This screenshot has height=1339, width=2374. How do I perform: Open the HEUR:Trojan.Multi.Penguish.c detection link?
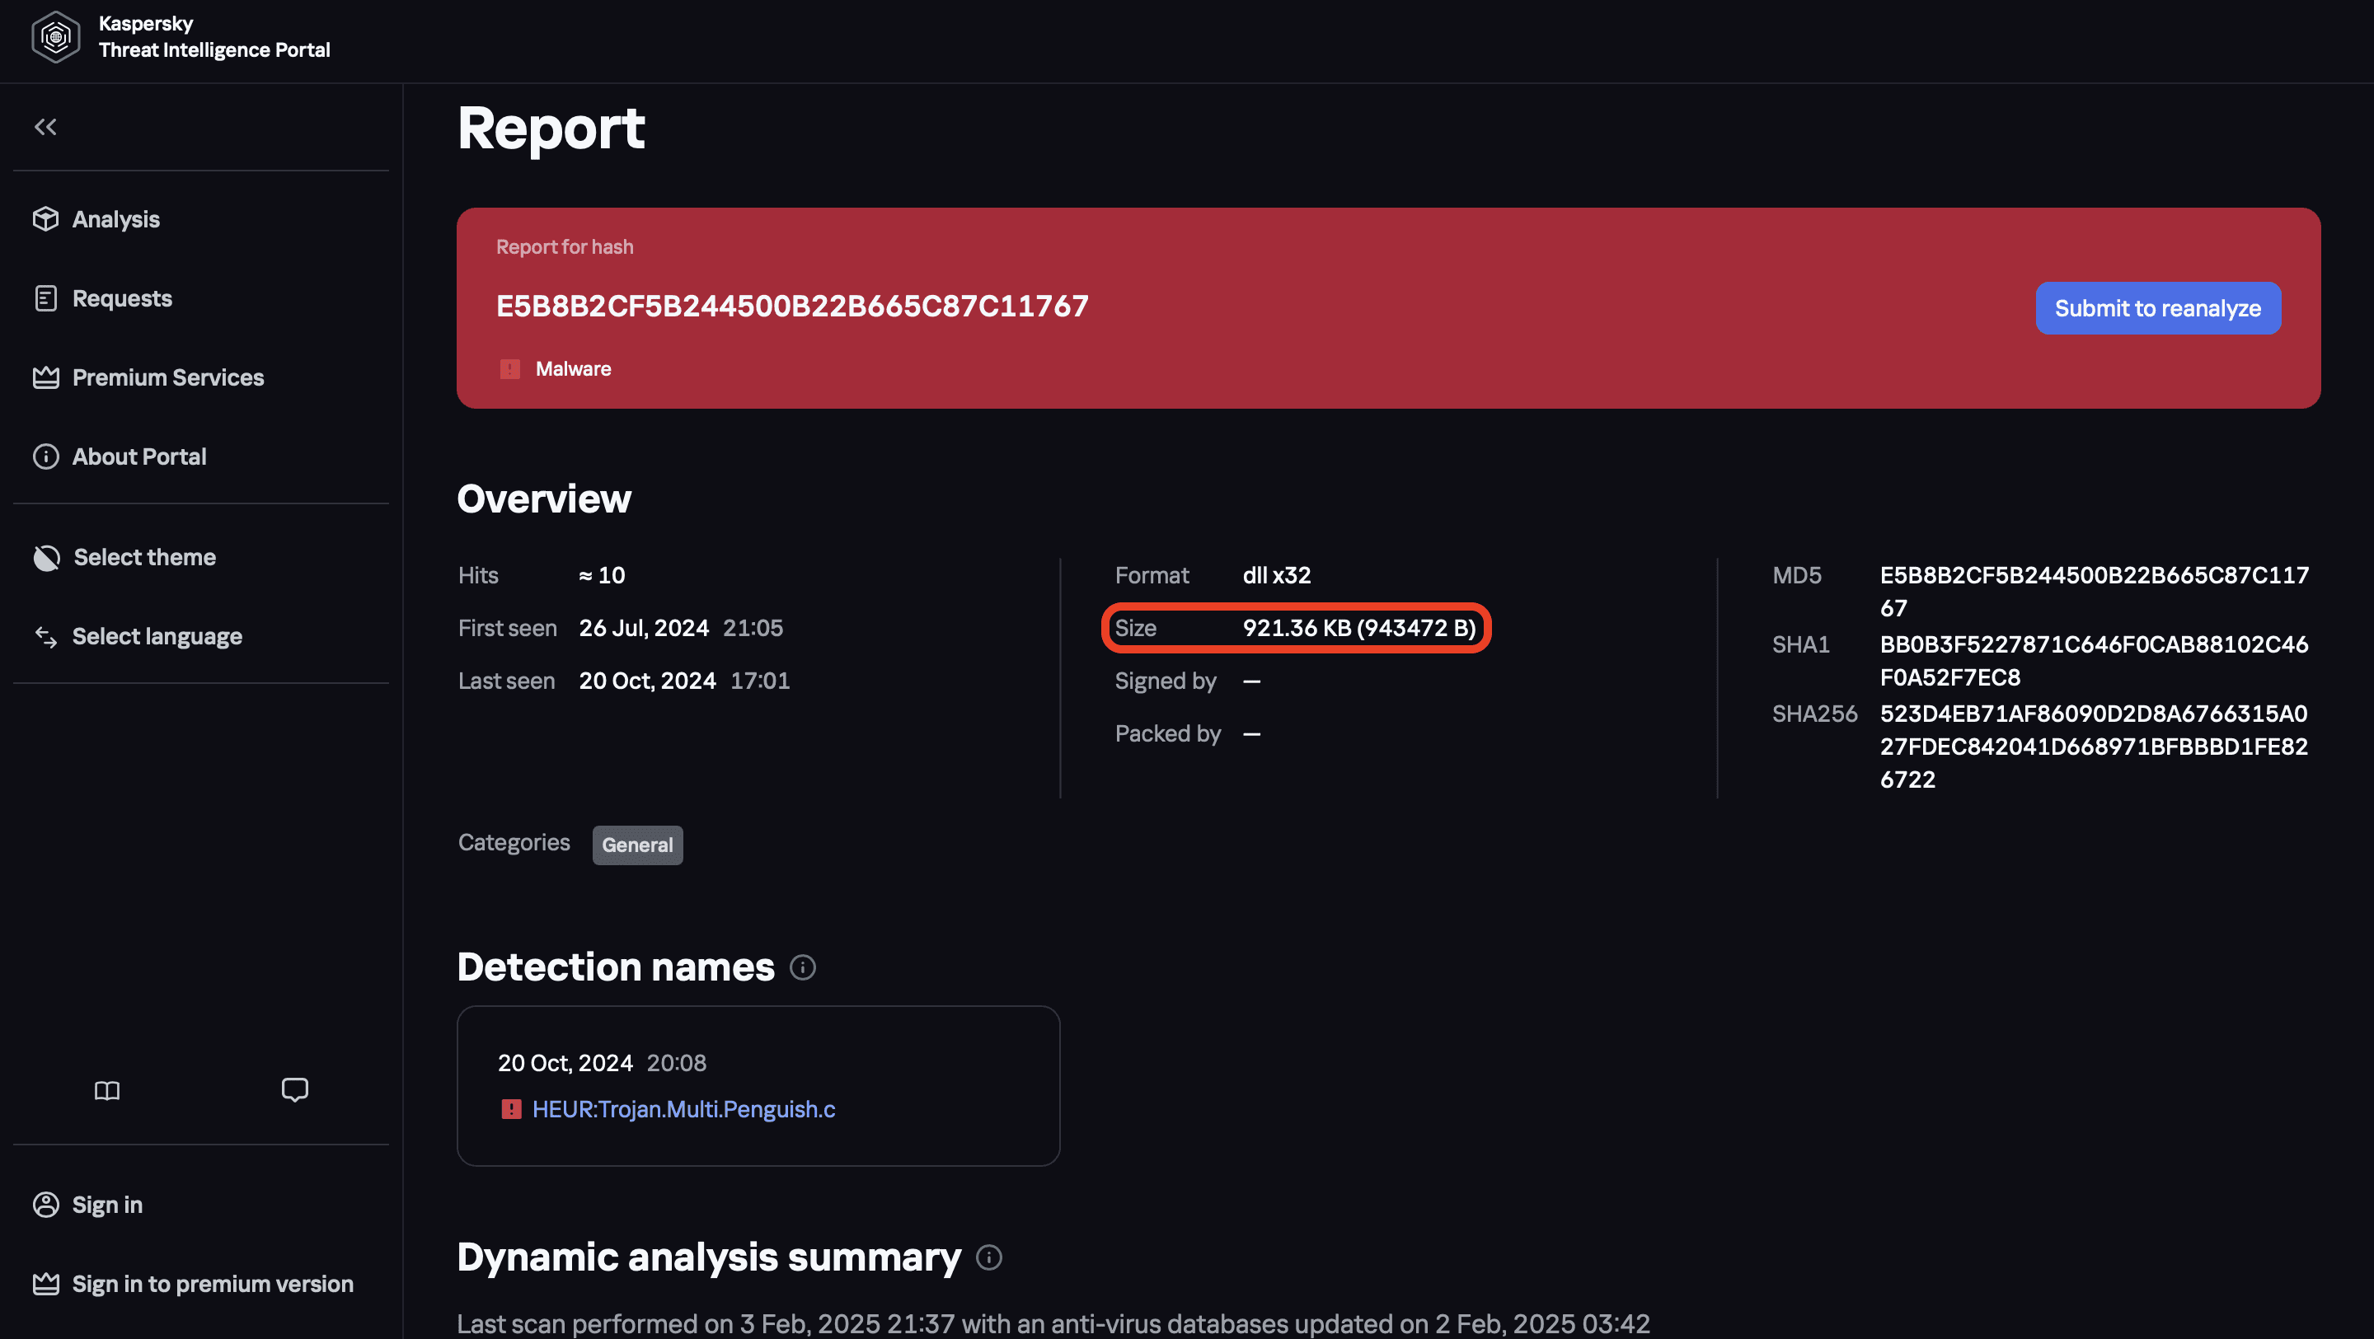684,1110
